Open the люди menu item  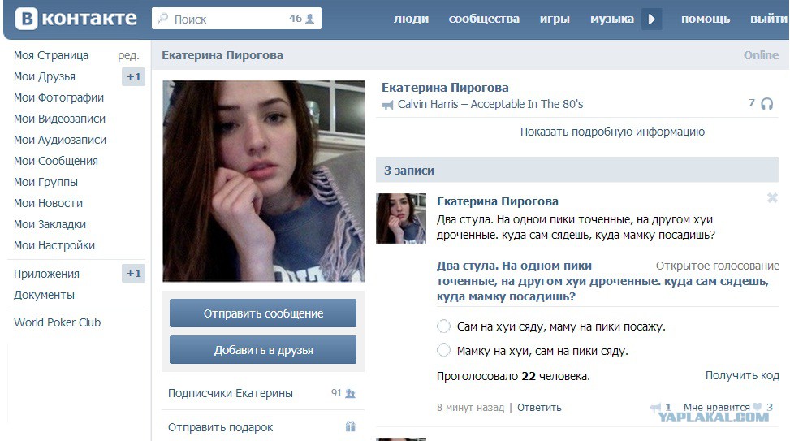point(411,19)
